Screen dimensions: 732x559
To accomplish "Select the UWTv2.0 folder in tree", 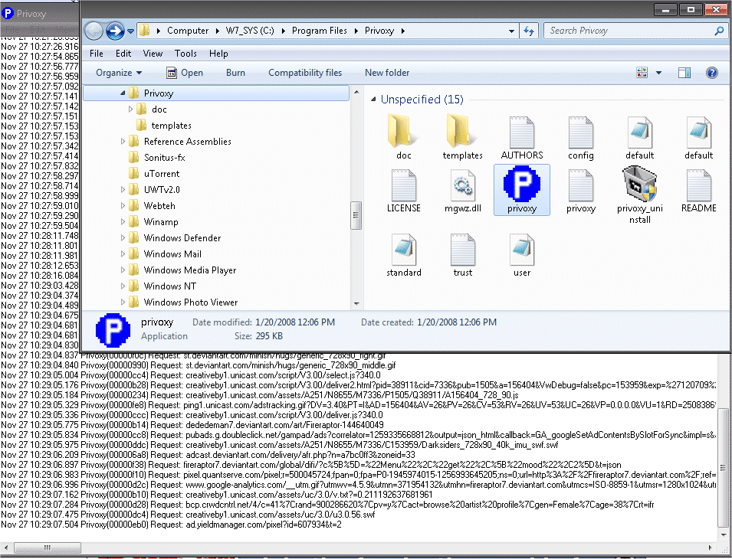I will [162, 190].
